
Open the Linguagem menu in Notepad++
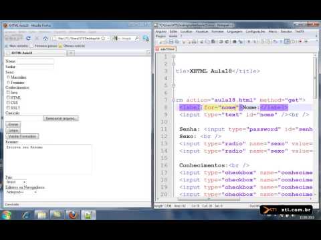point(235,31)
